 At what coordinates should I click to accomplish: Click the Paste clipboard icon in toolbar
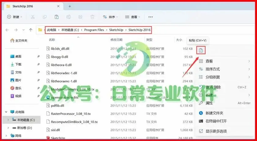(x=57, y=17)
